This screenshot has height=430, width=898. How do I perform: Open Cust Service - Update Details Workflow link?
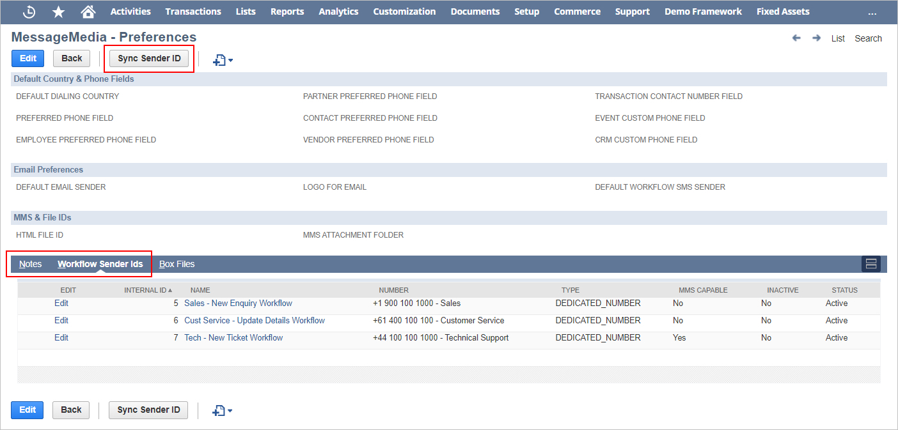[x=255, y=320]
